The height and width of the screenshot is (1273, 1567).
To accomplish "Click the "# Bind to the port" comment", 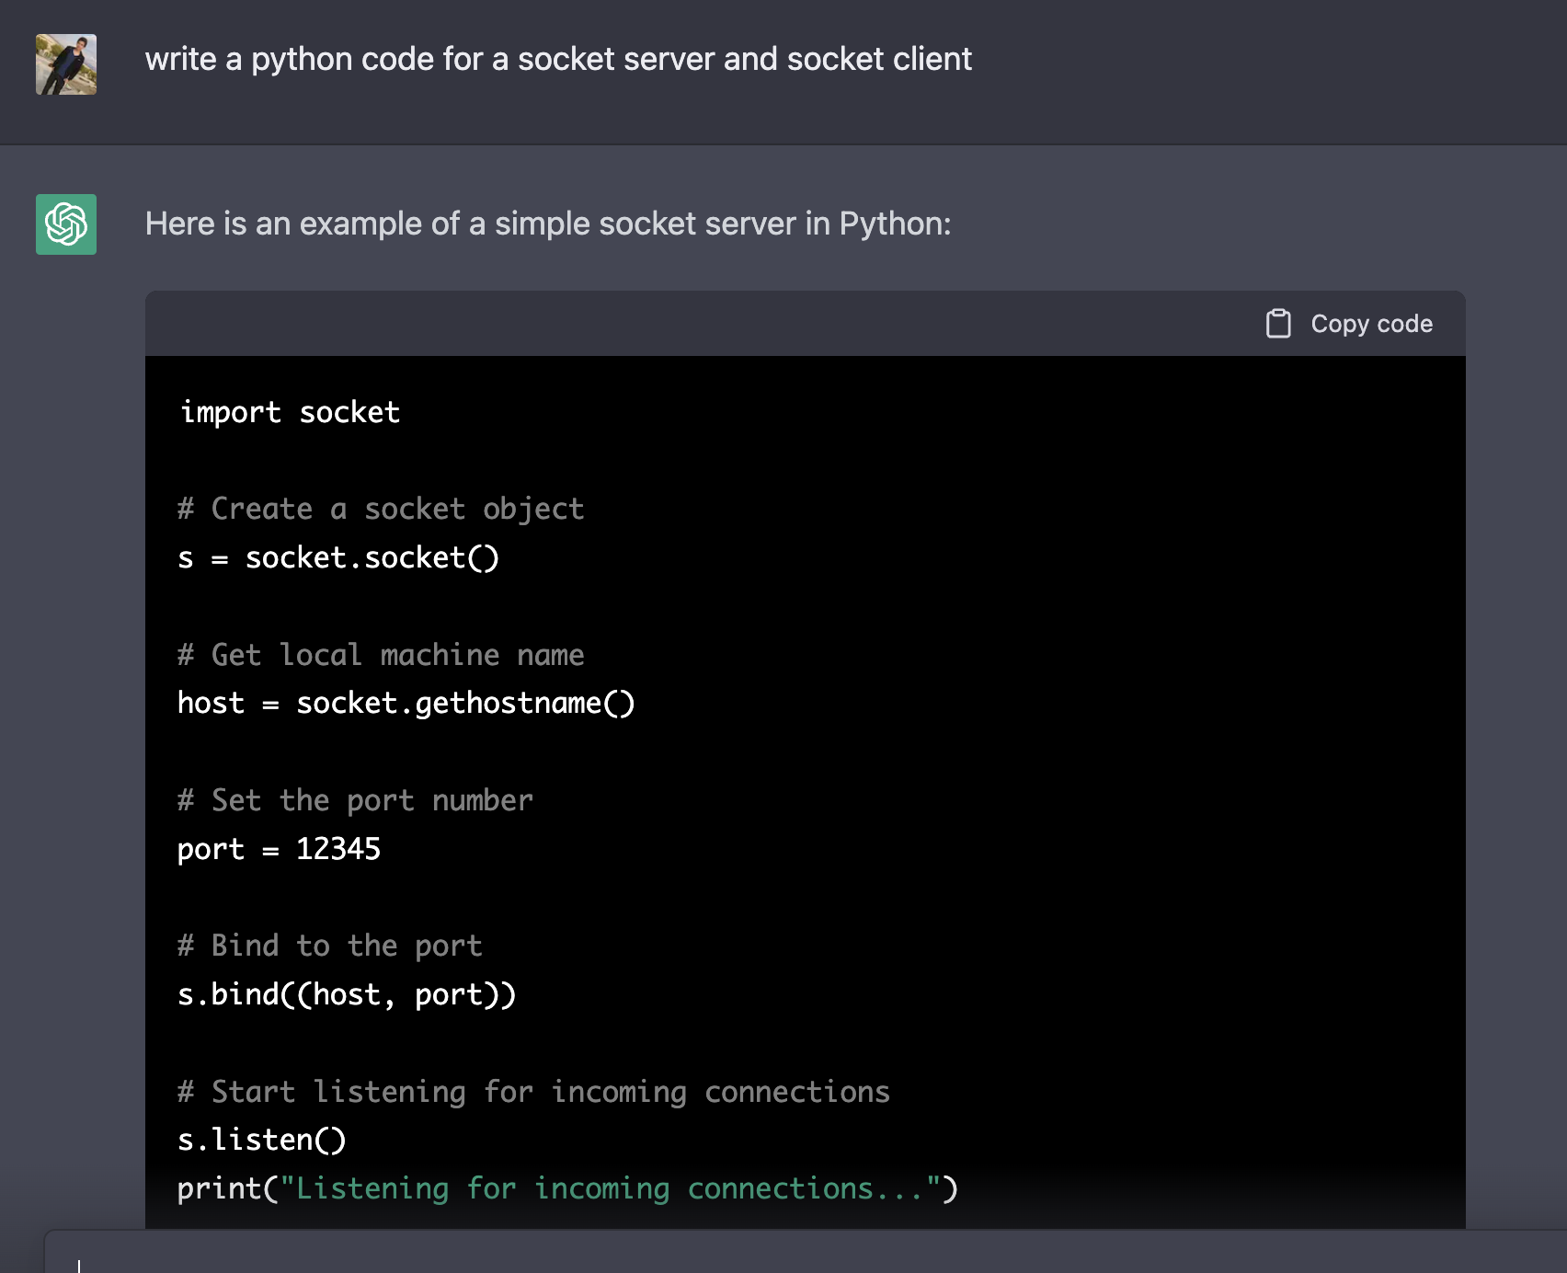I will tap(329, 946).
